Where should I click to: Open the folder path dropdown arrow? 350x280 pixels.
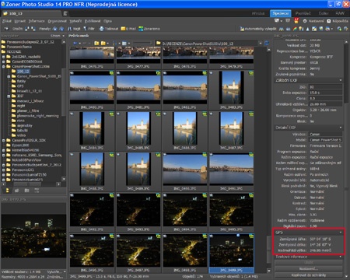[261, 44]
